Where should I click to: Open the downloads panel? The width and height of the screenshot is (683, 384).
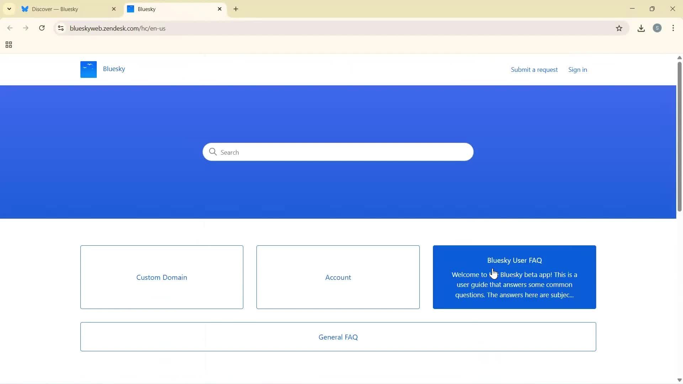coord(641,28)
